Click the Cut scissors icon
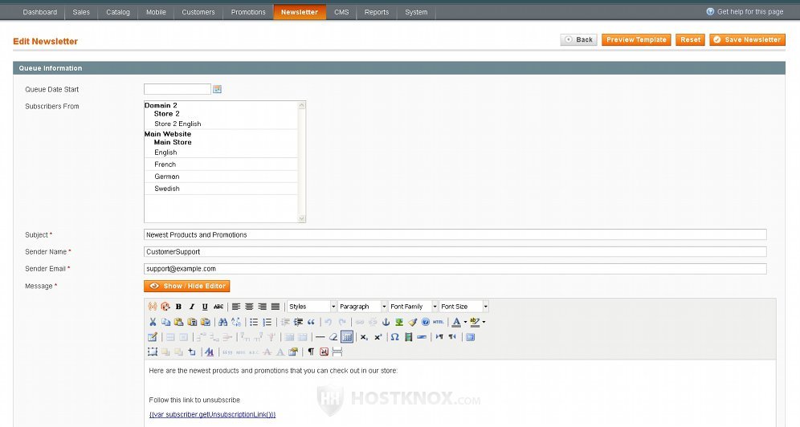Image resolution: width=800 pixels, height=427 pixels. click(x=153, y=322)
